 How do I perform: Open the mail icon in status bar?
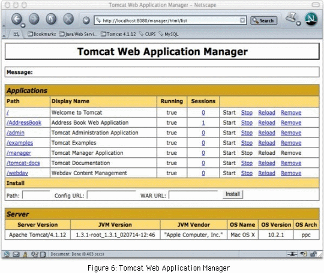16,254
